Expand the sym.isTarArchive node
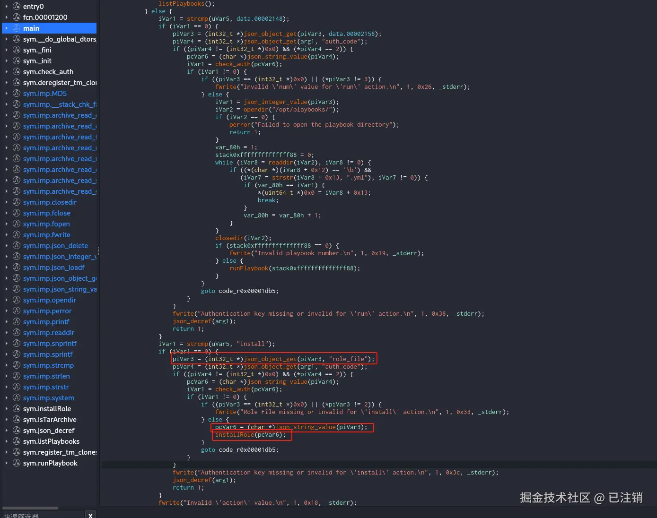The height and width of the screenshot is (518, 657). [x=7, y=420]
